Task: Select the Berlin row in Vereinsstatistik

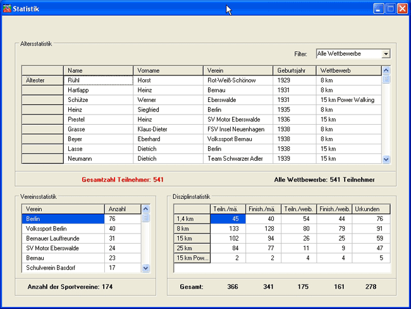Action: (63, 218)
